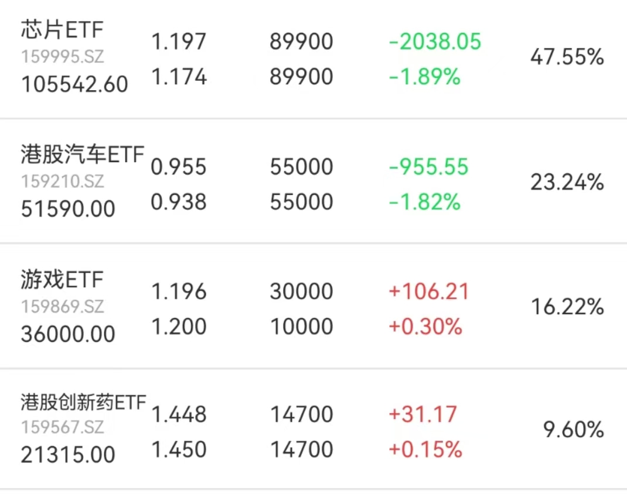627x494 pixels.
Task: Tap the 23.24% position ratio
Action: (567, 183)
